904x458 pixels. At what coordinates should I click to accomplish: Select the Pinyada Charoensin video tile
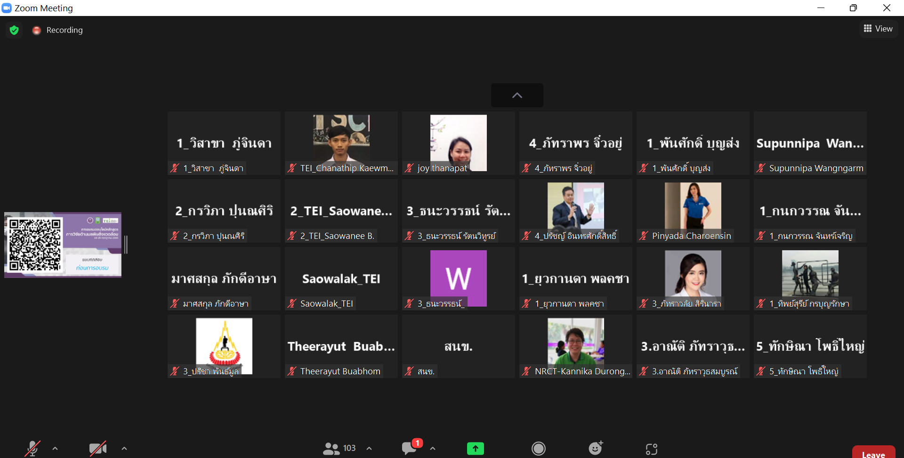[693, 211]
